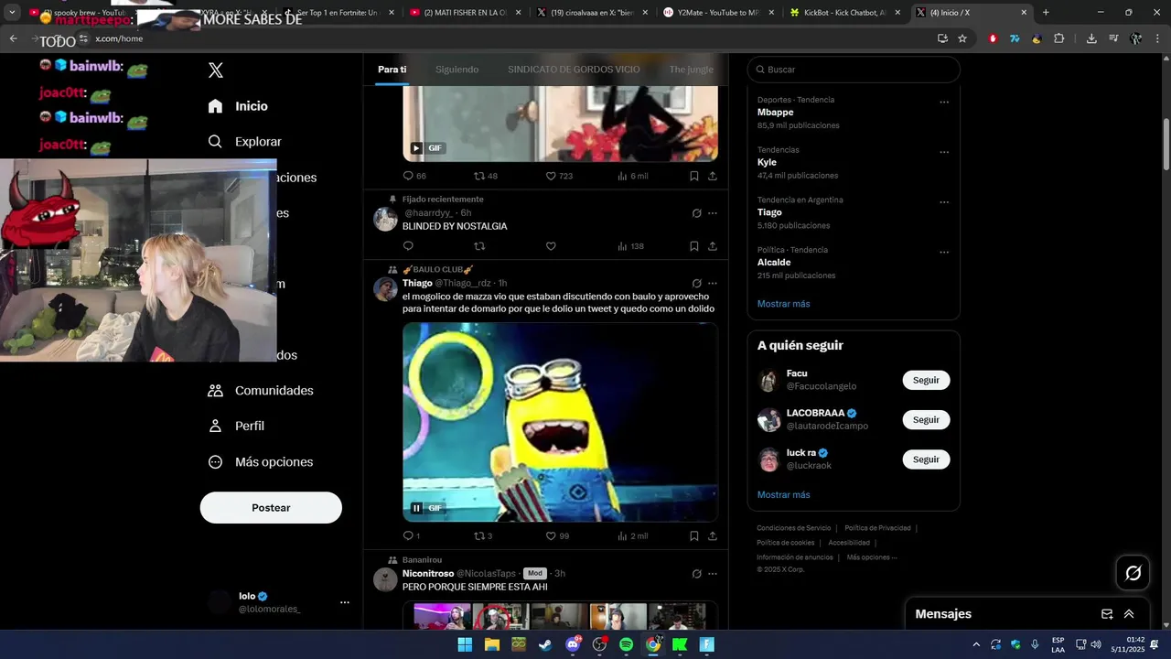Switch to the Siguiendo tab
The width and height of the screenshot is (1171, 659).
(x=457, y=70)
